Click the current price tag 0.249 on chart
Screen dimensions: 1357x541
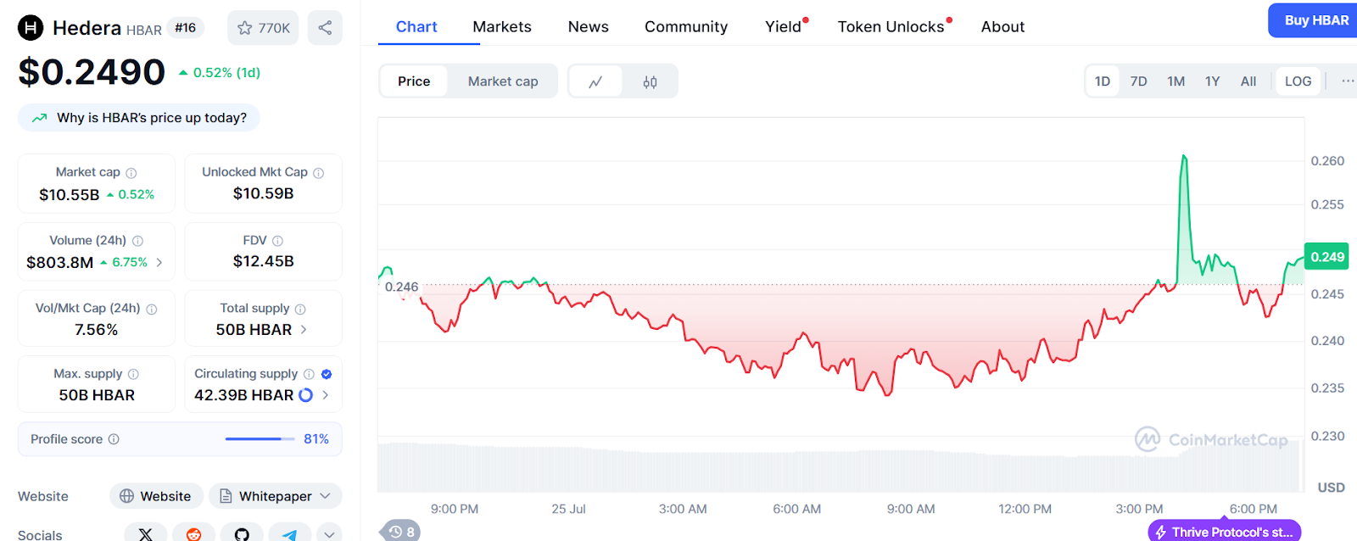click(1327, 257)
